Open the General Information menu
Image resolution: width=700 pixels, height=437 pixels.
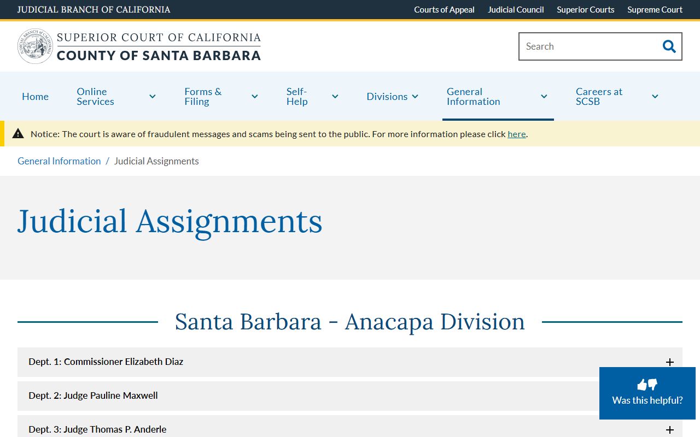click(x=474, y=97)
